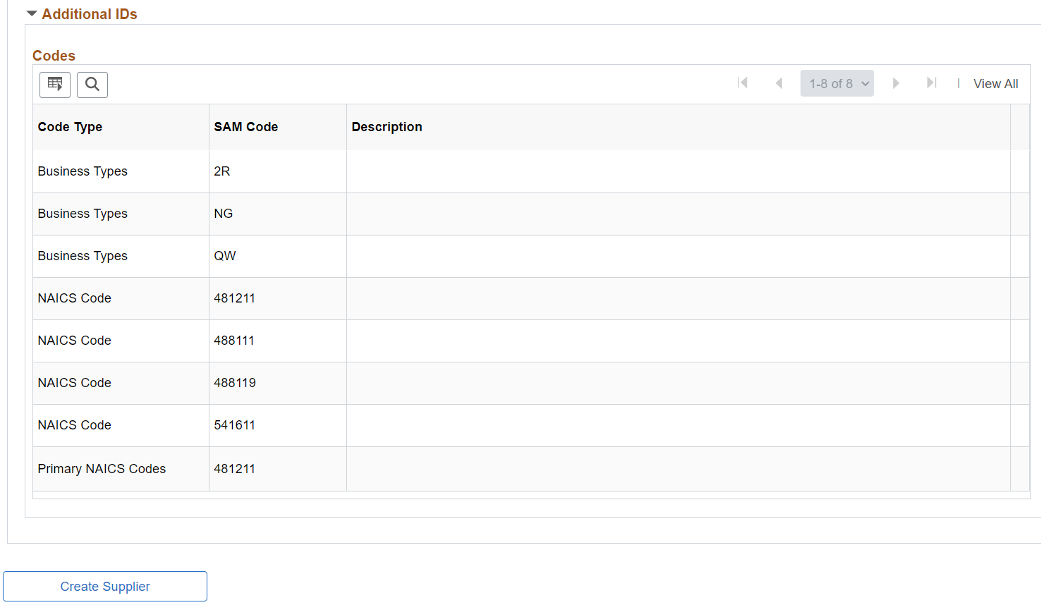The width and height of the screenshot is (1041, 605).
Task: Click next page arrow
Action: (x=896, y=83)
